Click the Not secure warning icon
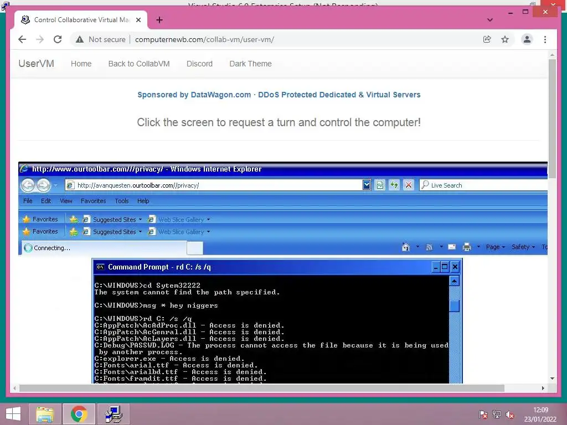The width and height of the screenshot is (567, 425). pos(80,39)
